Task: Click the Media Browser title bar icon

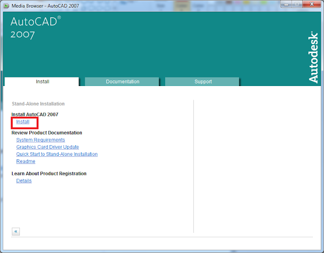Action: tap(7, 6)
